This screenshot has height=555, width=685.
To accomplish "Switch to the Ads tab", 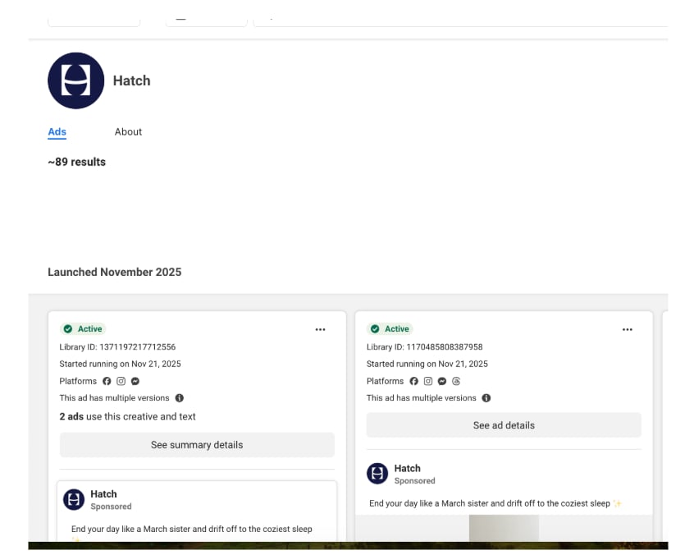I will 57,131.
